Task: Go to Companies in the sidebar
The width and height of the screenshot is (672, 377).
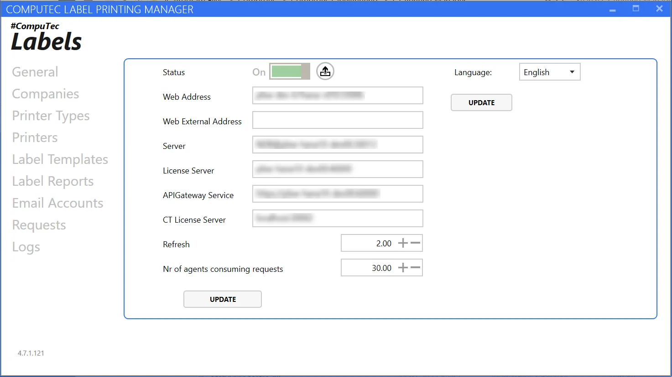Action: (x=46, y=94)
